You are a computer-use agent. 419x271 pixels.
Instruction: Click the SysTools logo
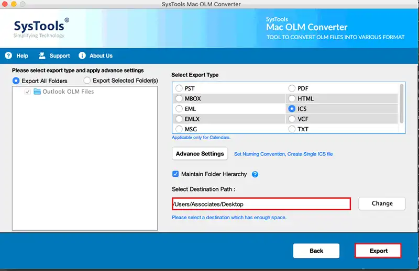click(41, 28)
